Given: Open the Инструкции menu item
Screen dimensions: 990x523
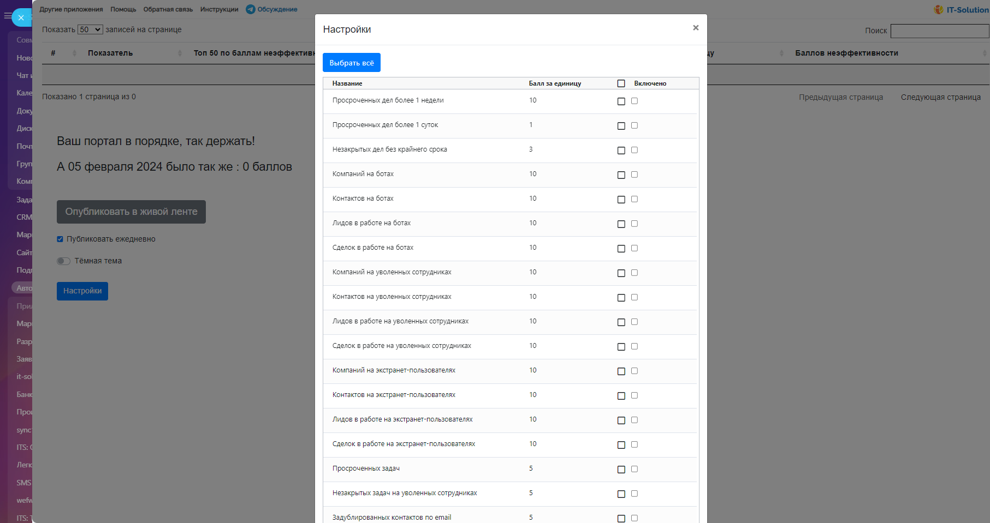Looking at the screenshot, I should tap(219, 9).
